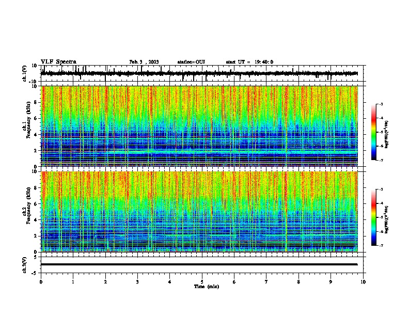Click the time axis tick label "4"

170,282
